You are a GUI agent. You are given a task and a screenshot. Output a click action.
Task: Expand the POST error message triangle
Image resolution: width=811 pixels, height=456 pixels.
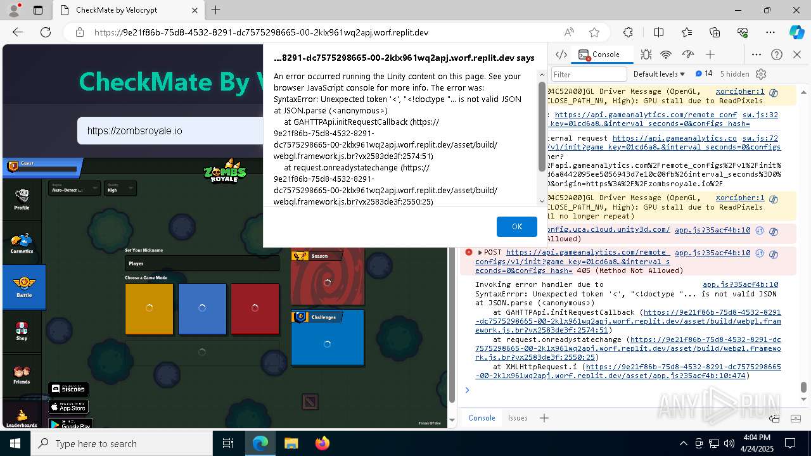click(x=480, y=253)
